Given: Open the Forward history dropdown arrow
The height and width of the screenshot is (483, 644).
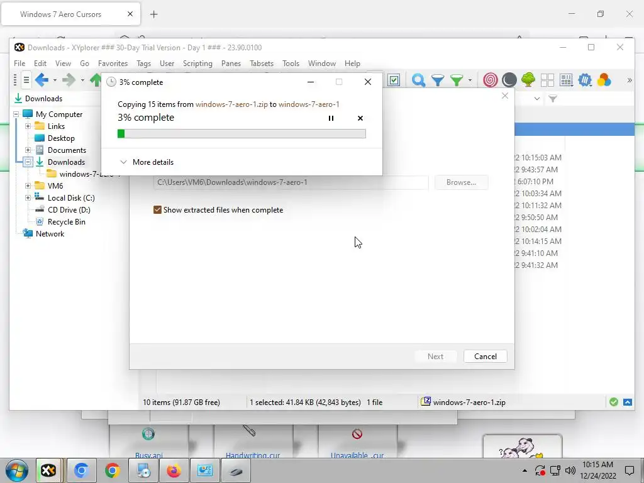Looking at the screenshot, I should click(x=82, y=80).
